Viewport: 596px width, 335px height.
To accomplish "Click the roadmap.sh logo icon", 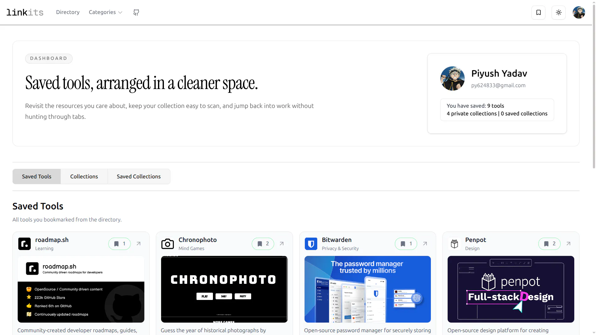I will tap(25, 244).
